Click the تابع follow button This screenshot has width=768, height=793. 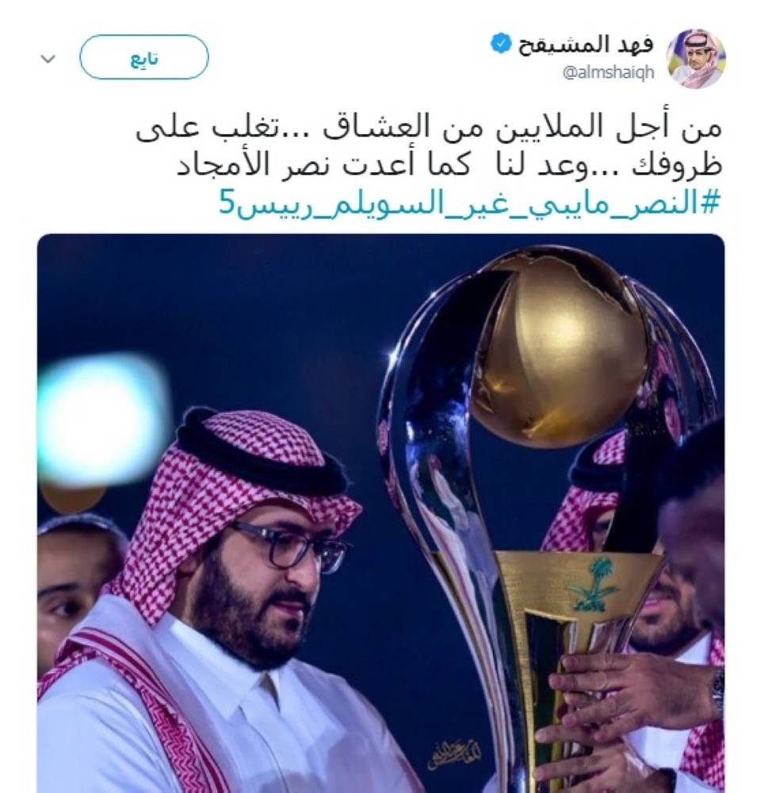pyautogui.click(x=143, y=57)
